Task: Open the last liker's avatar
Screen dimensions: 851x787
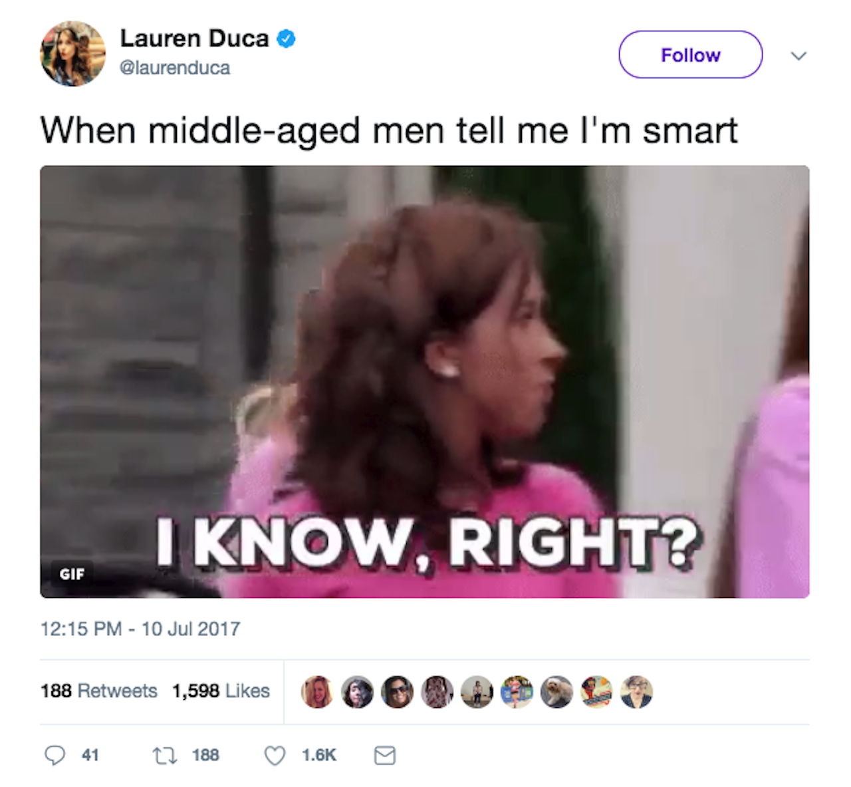Action: pos(636,692)
